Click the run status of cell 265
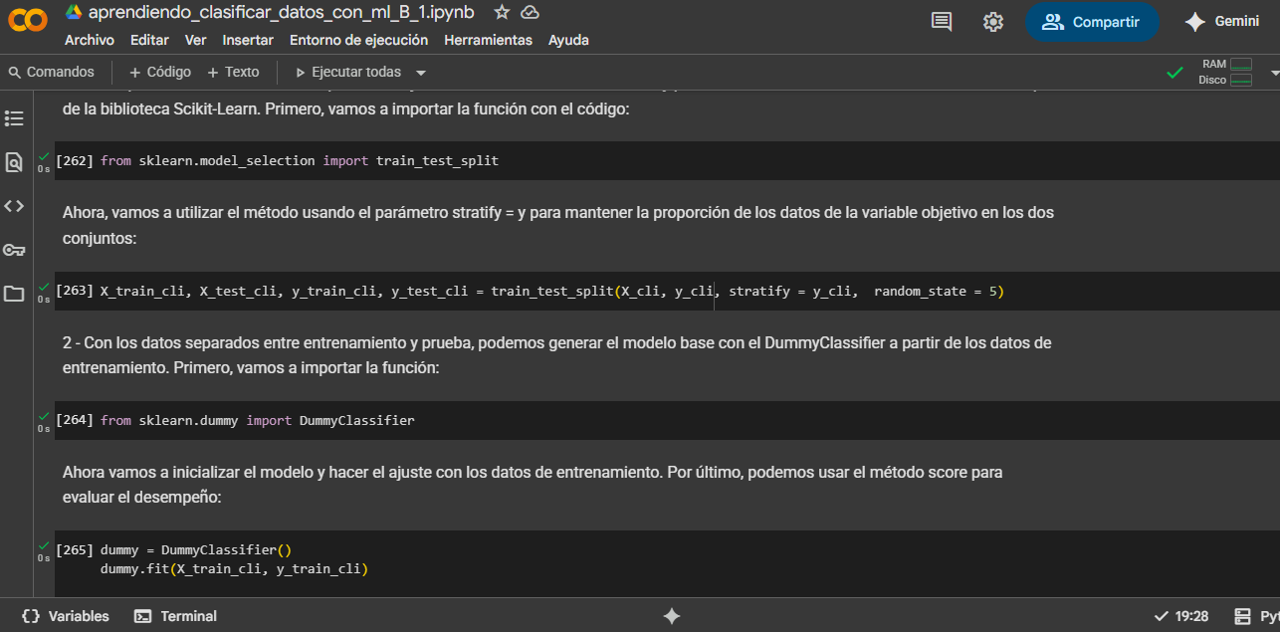1280x632 pixels. click(44, 550)
